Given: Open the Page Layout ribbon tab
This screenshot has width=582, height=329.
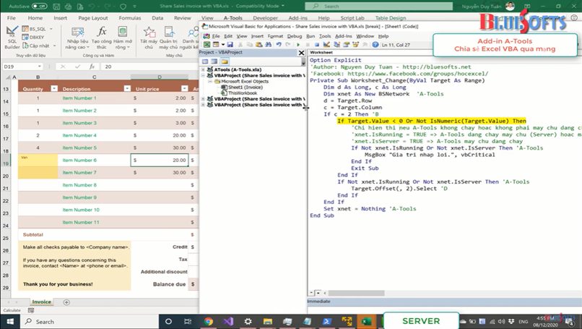Looking at the screenshot, I should pyautogui.click(x=93, y=18).
